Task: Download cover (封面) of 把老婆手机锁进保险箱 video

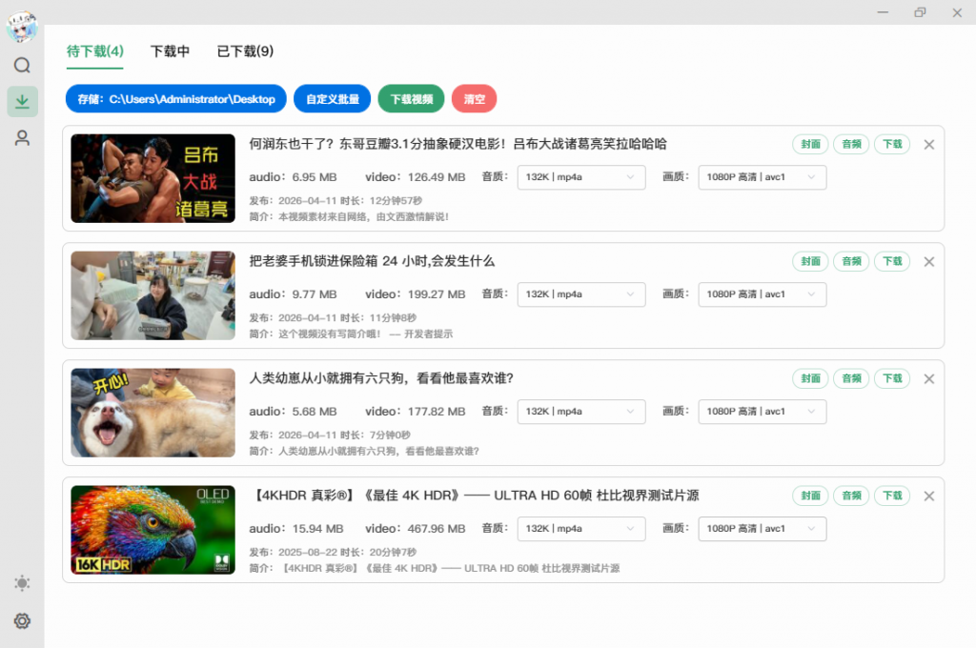Action: 810,261
